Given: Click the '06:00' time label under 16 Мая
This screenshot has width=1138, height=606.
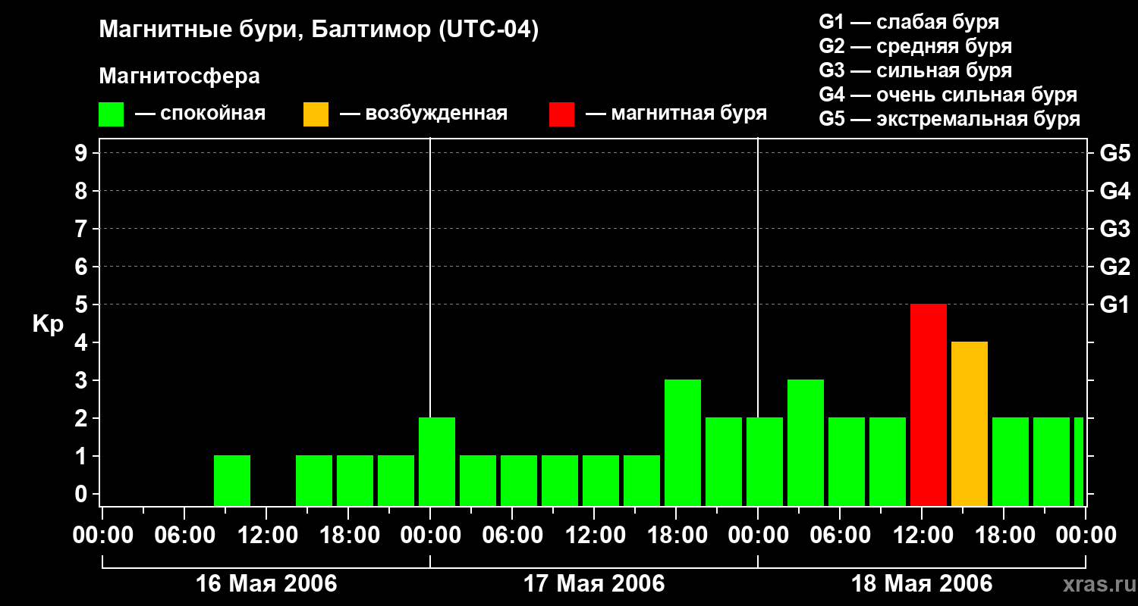Looking at the screenshot, I should (184, 536).
